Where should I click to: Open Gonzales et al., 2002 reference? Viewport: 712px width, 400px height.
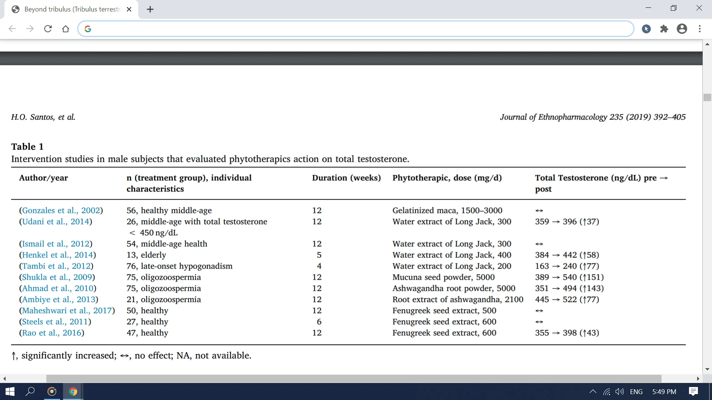click(61, 210)
